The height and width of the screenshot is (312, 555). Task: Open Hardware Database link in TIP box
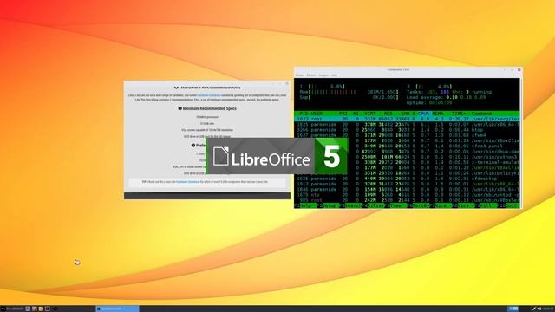188,182
